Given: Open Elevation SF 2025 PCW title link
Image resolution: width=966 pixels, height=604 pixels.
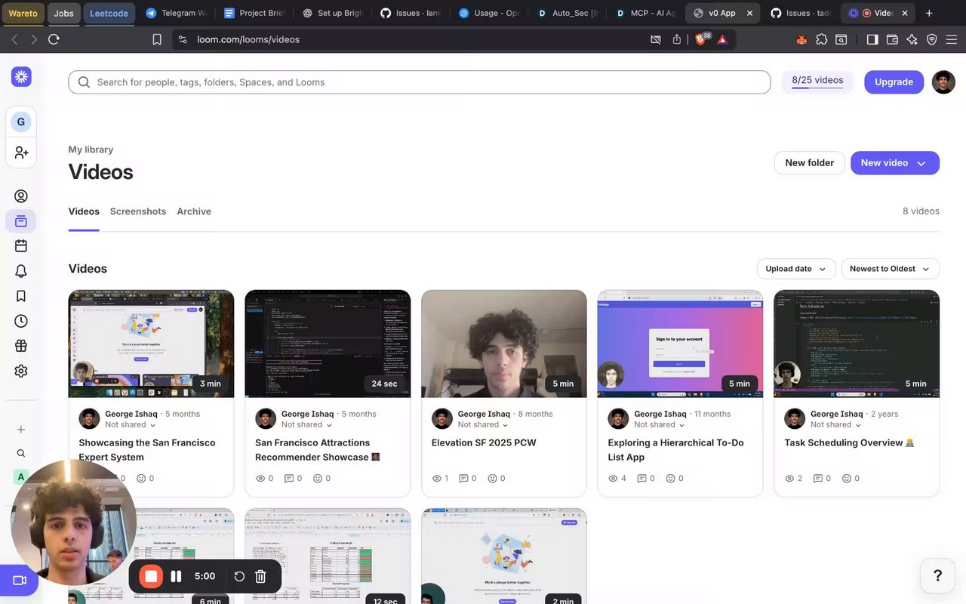Looking at the screenshot, I should [x=484, y=443].
